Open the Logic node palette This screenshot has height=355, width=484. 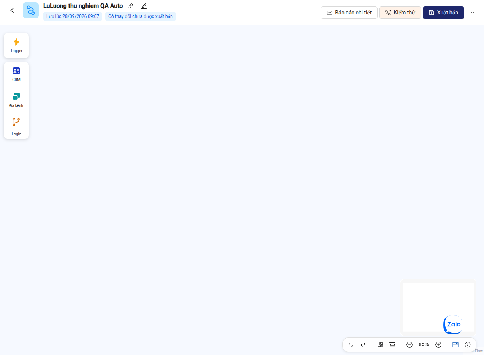[16, 127]
